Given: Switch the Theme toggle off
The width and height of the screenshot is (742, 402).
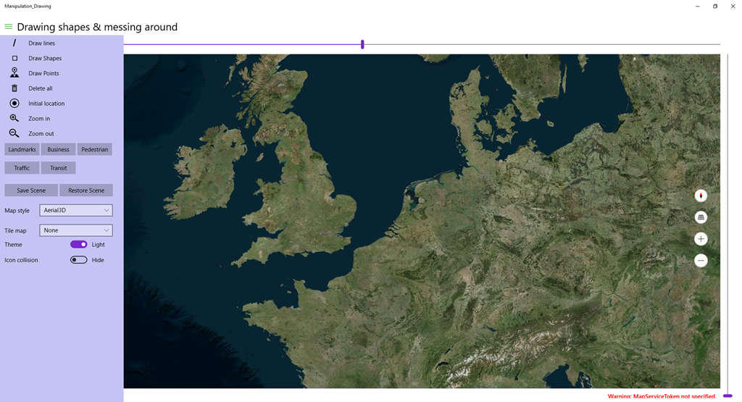Looking at the screenshot, I should point(78,245).
